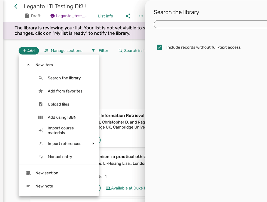
Task: Click the magnifier icon for Search in list
Action: click(x=120, y=50)
